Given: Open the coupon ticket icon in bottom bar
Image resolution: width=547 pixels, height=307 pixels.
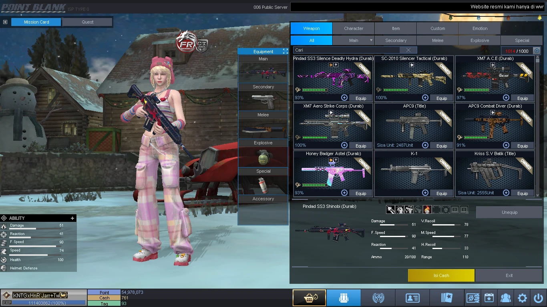Looking at the screenshot, I should coord(472,298).
